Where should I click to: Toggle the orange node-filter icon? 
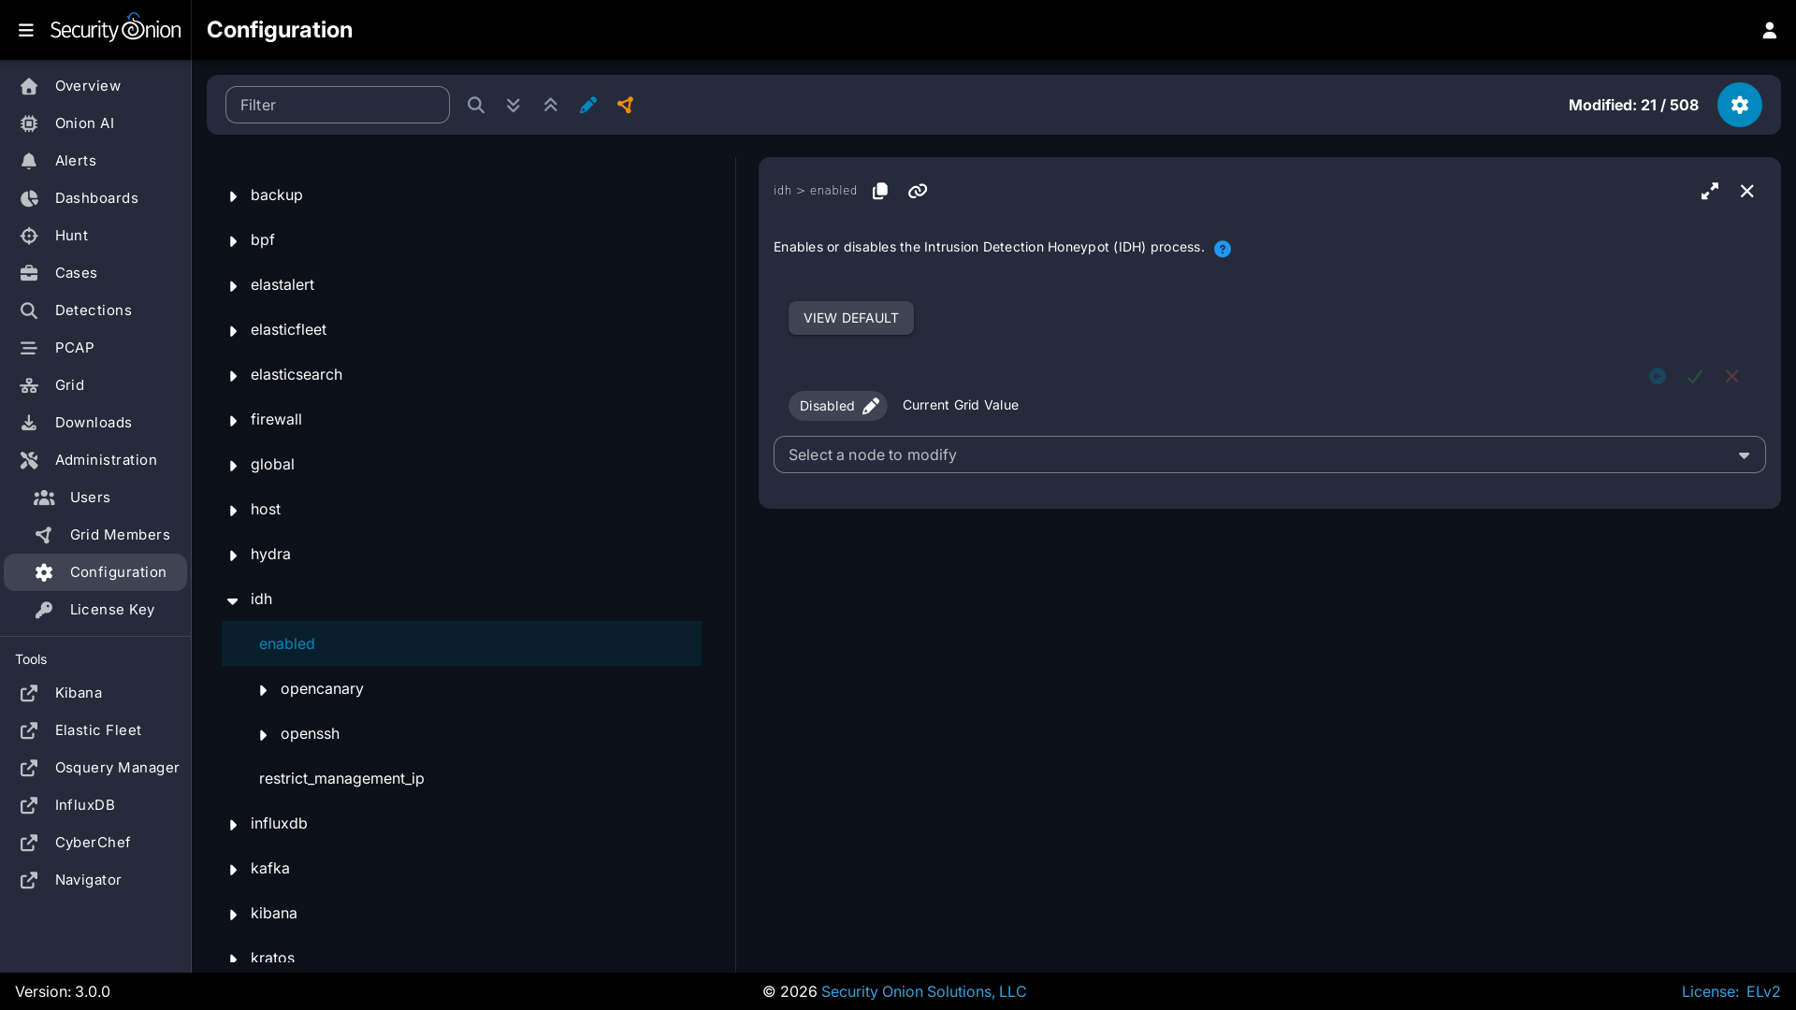(x=625, y=105)
